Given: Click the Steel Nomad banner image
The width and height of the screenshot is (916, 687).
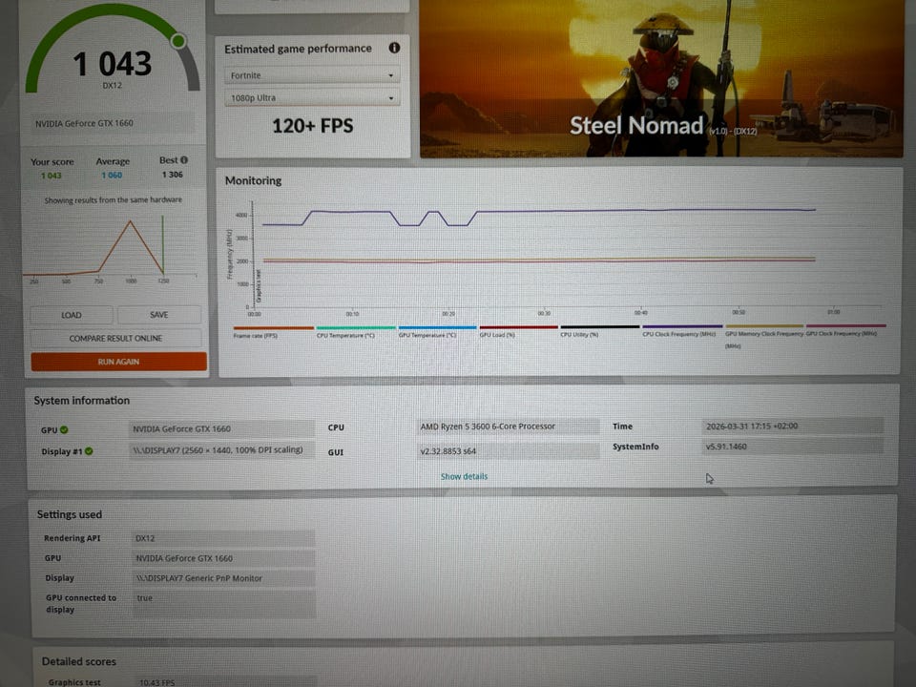Looking at the screenshot, I should pos(661,78).
